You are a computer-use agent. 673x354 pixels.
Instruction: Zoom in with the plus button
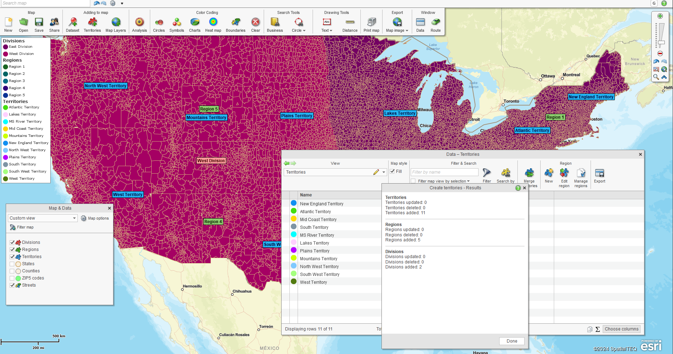click(x=660, y=16)
